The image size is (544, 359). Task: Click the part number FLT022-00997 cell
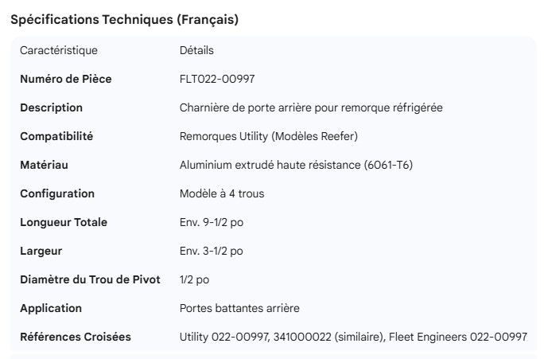click(x=217, y=79)
